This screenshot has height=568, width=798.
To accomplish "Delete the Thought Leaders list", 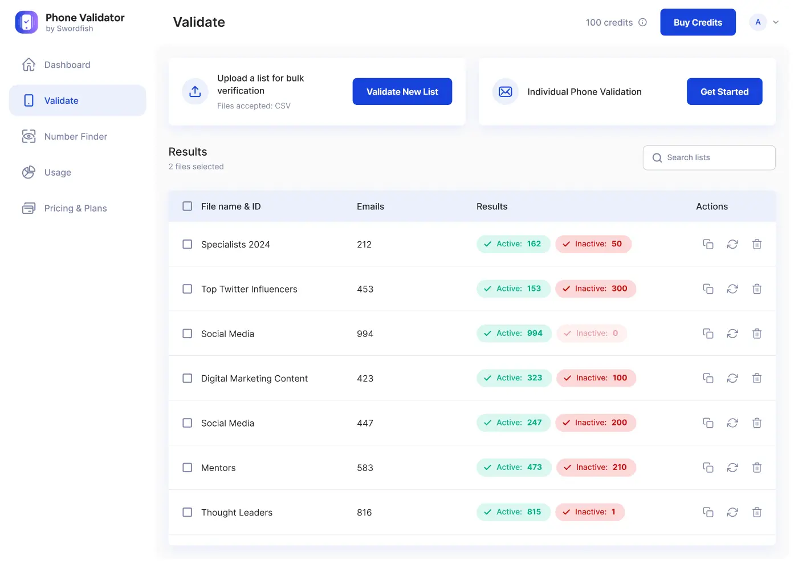I will coord(757,512).
